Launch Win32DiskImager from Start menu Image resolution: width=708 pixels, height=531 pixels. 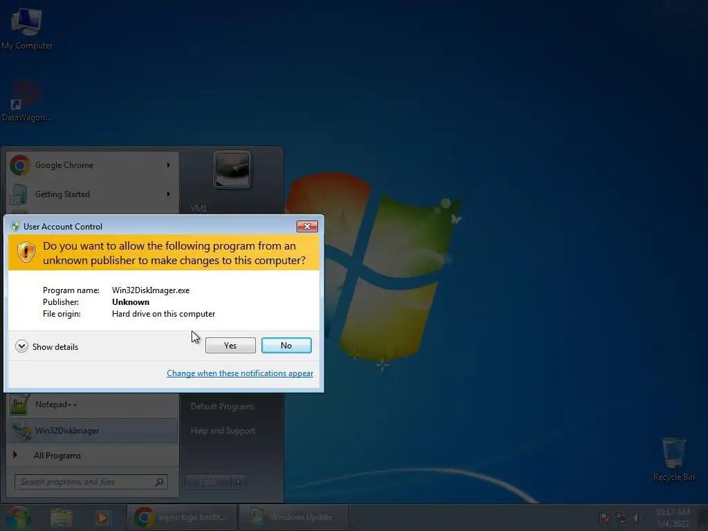coord(93,431)
